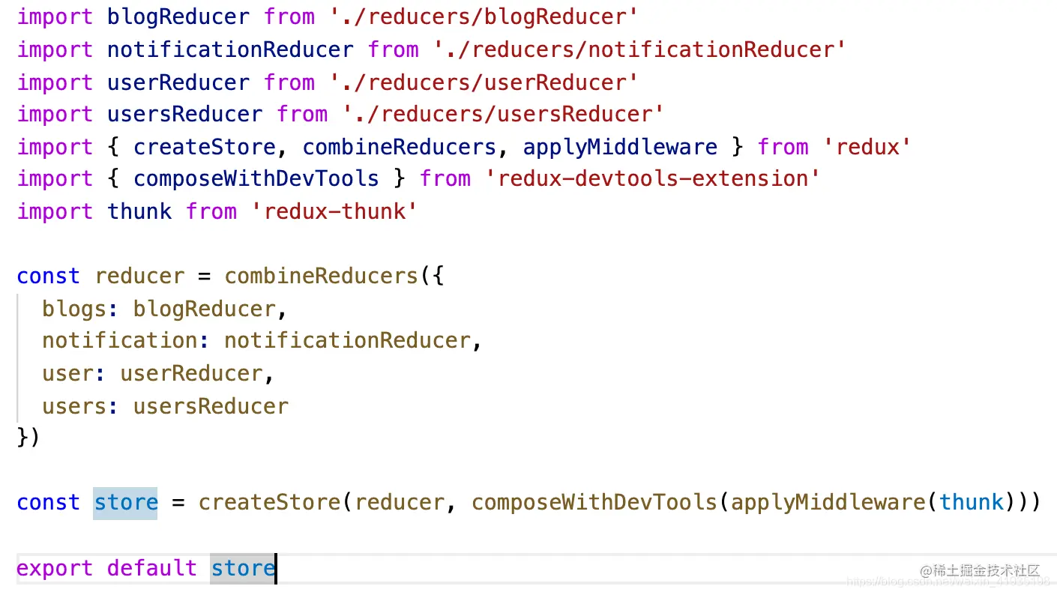Click the closing '})' of combineReducers

coord(28,438)
